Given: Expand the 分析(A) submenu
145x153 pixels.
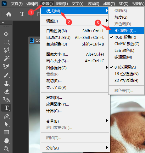Looking at the screenshot, I should click(x=75, y=148).
